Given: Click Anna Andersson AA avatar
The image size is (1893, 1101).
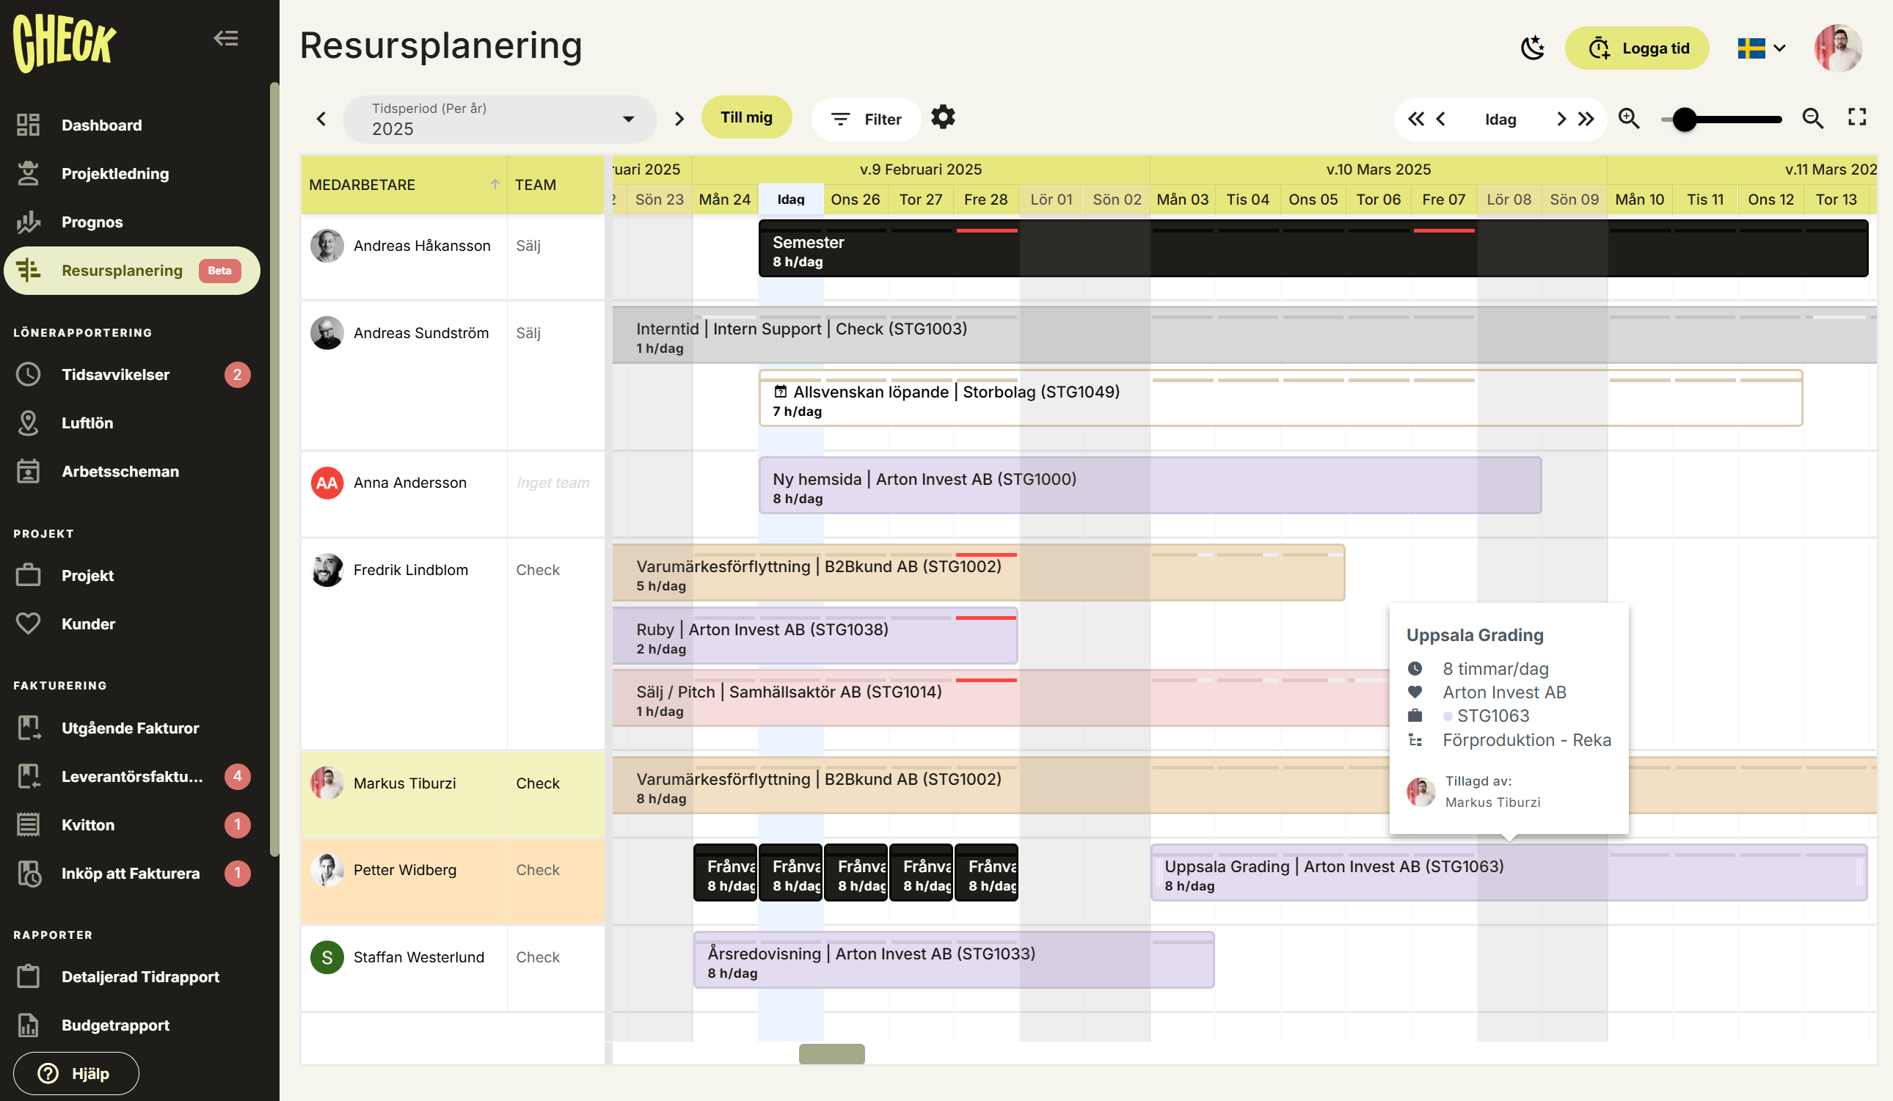Looking at the screenshot, I should click(x=327, y=483).
